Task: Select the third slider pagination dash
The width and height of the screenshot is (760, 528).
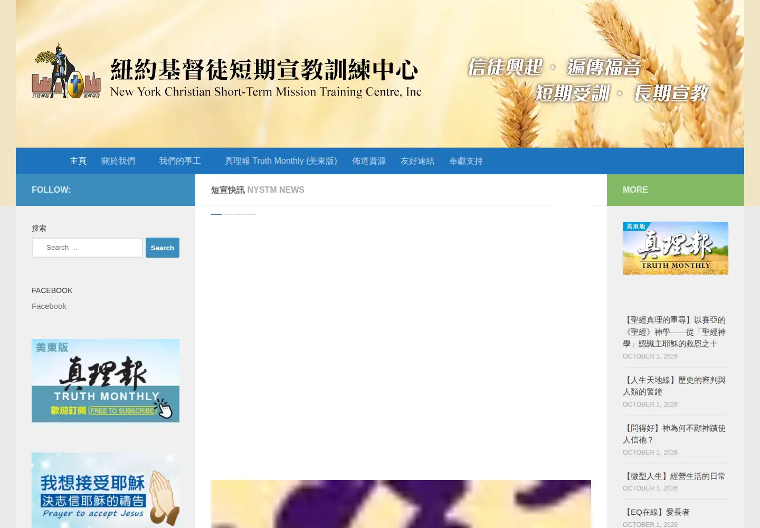Action: click(x=240, y=214)
